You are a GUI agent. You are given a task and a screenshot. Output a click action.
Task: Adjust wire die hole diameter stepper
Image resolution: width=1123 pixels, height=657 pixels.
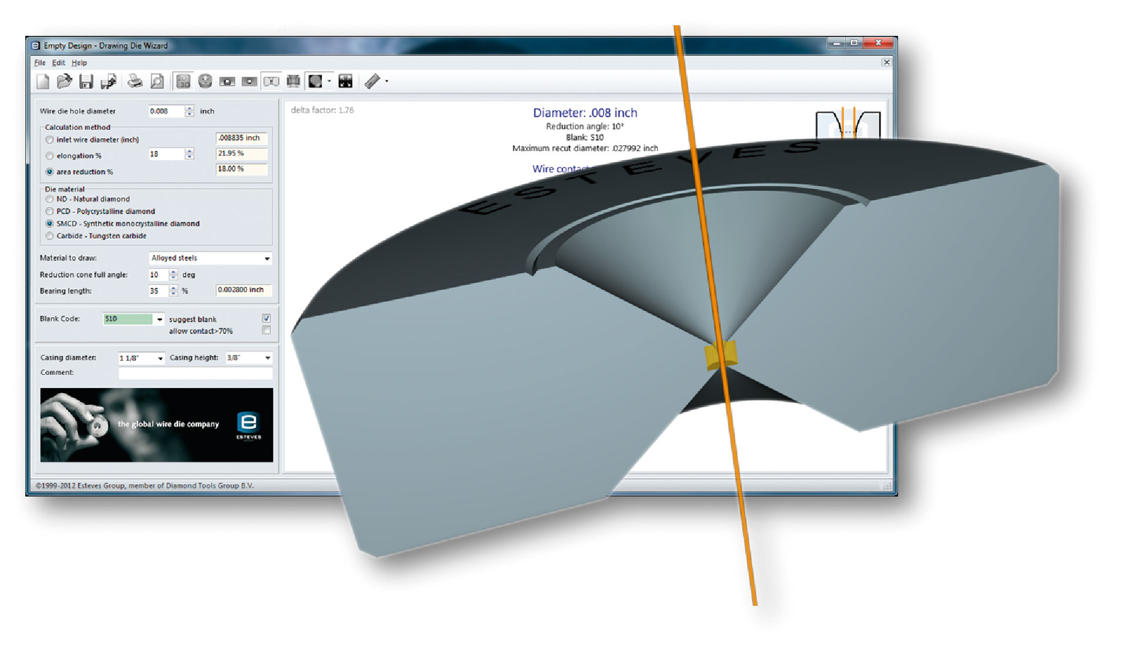(189, 111)
